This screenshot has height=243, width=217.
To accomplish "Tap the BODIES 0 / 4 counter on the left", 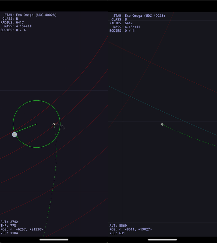I will click(x=13, y=30).
